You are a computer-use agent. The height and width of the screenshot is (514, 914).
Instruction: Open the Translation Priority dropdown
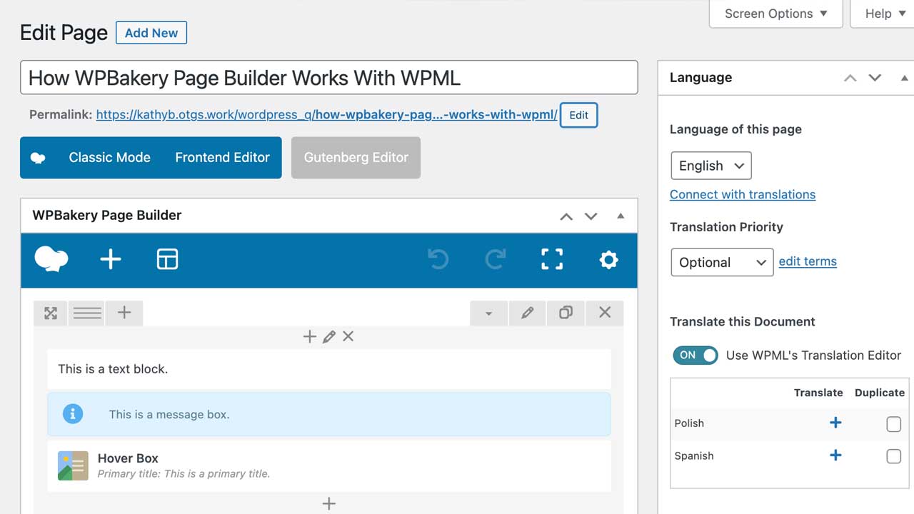[721, 262]
